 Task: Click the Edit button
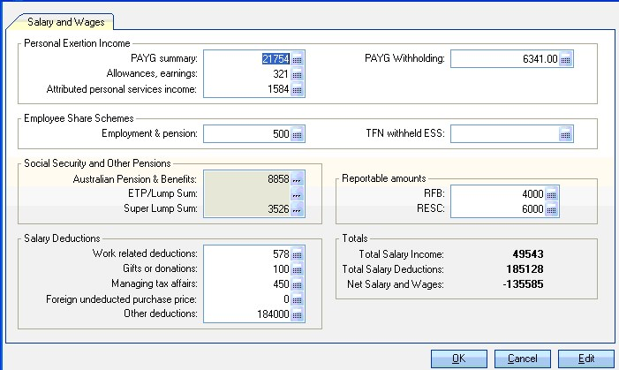(586, 359)
